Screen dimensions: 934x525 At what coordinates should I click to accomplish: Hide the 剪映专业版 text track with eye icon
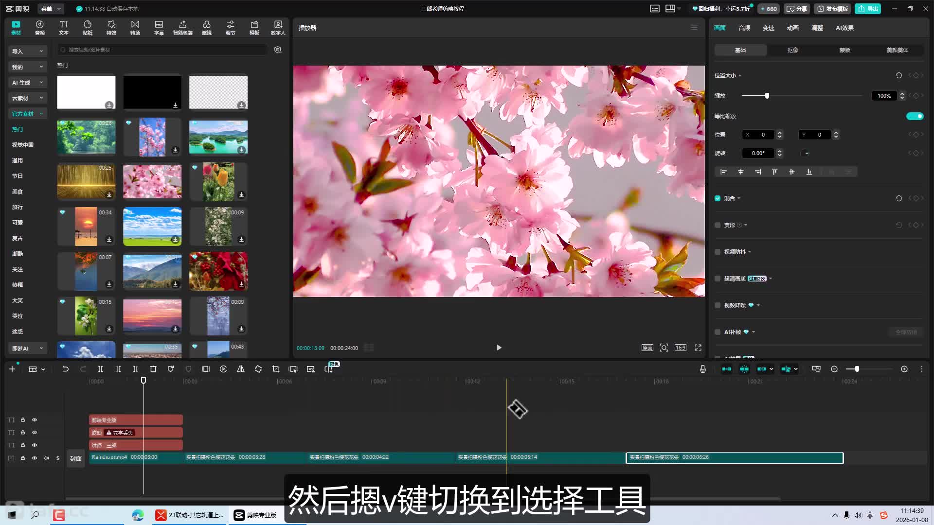point(35,420)
